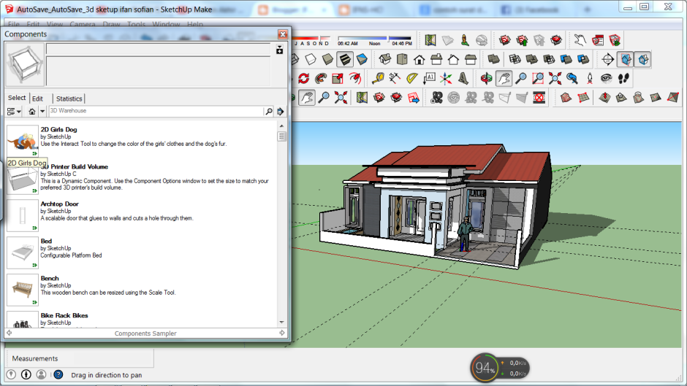The height and width of the screenshot is (386, 687).
Task: Click Create Camera in advanced camera tools
Action: tap(436, 98)
